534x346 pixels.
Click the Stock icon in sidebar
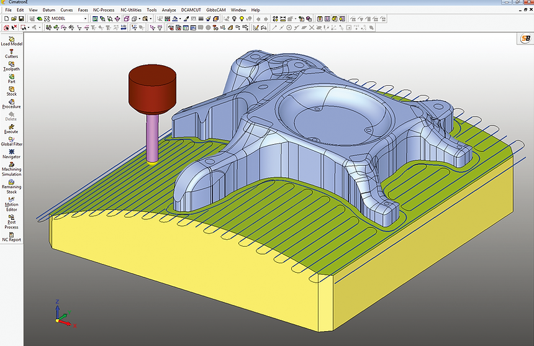click(11, 91)
